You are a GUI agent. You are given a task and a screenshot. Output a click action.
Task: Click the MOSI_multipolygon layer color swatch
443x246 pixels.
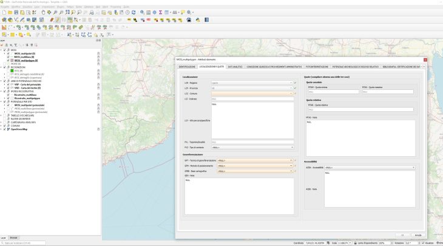11,60
